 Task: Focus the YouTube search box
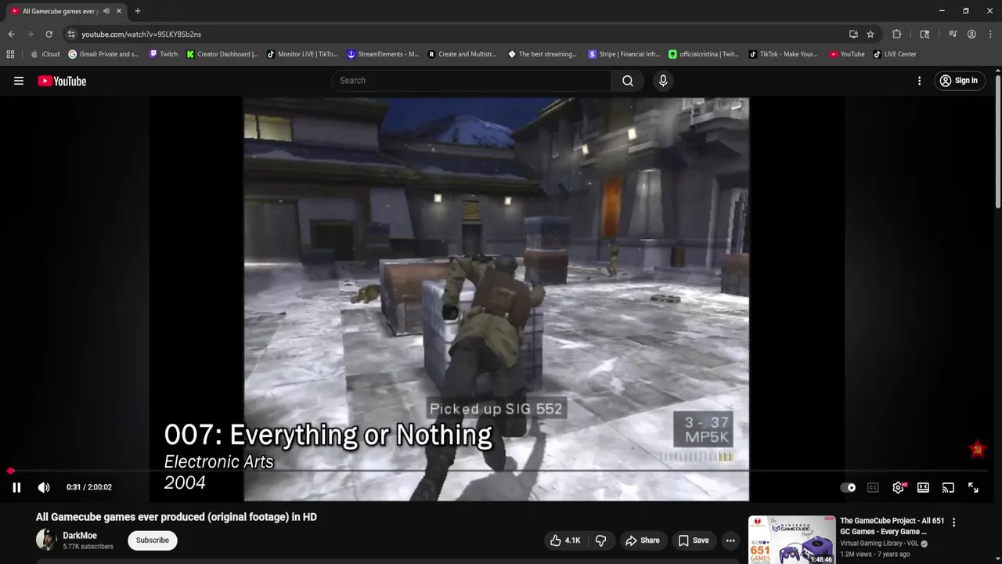(x=472, y=81)
